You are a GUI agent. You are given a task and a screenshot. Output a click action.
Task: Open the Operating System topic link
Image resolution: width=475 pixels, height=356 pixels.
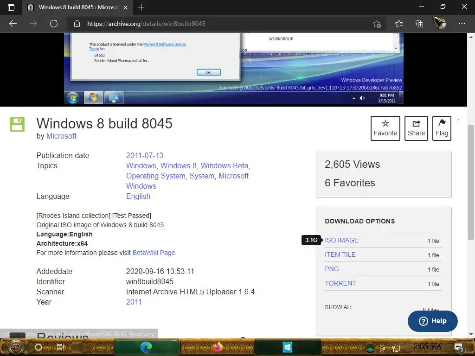156,176
